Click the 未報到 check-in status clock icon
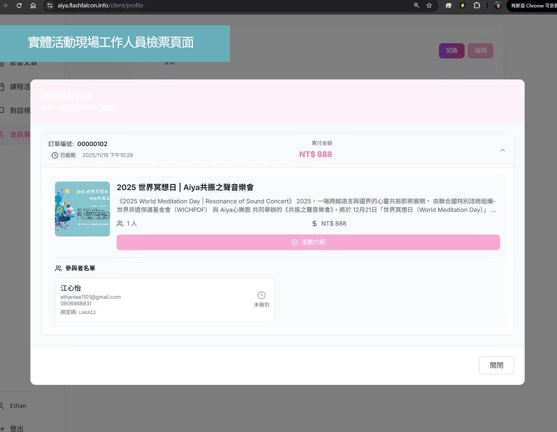 (262, 295)
